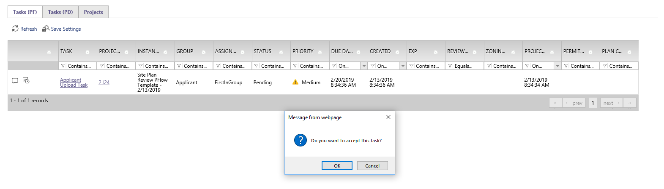Expand the DUE DATE filter dropdown arrow
The height and width of the screenshot is (189, 664).
pyautogui.click(x=364, y=66)
